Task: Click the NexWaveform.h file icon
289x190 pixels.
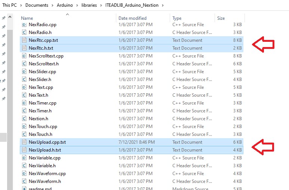Action: coord(24,181)
